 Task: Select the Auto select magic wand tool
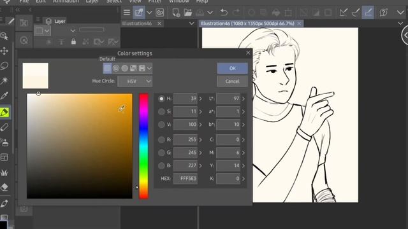[x=4, y=81]
